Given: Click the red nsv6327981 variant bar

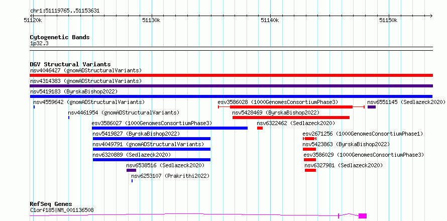Looking at the screenshot, I should coord(310,170).
